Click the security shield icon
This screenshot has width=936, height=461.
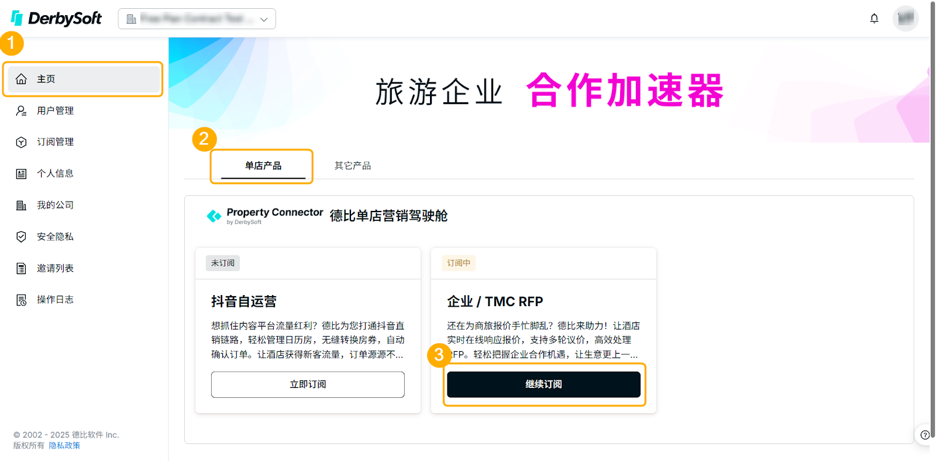coord(21,237)
